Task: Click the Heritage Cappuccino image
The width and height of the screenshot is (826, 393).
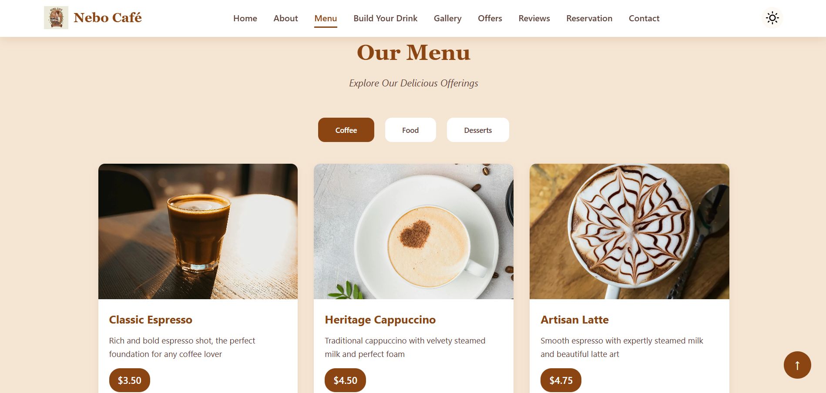Action: pyautogui.click(x=413, y=231)
